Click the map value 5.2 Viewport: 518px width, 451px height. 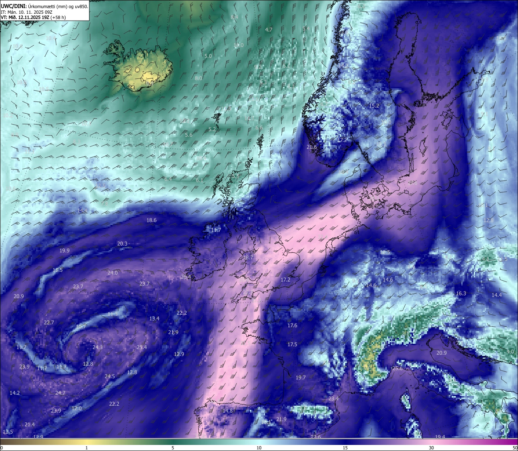click(212, 129)
